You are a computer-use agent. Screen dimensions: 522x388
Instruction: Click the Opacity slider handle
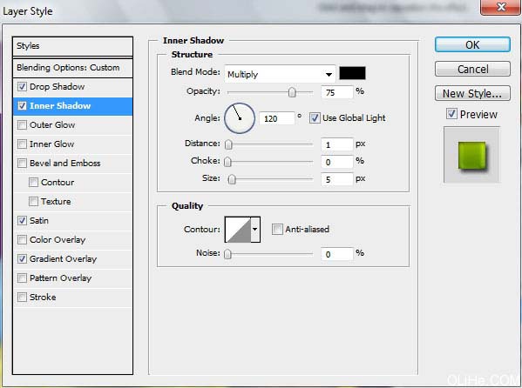[292, 92]
